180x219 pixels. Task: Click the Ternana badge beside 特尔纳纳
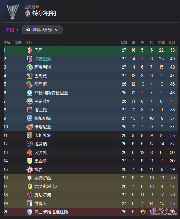[x=28, y=13]
